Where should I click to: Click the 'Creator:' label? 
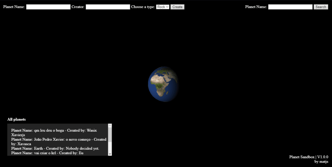click(x=78, y=7)
